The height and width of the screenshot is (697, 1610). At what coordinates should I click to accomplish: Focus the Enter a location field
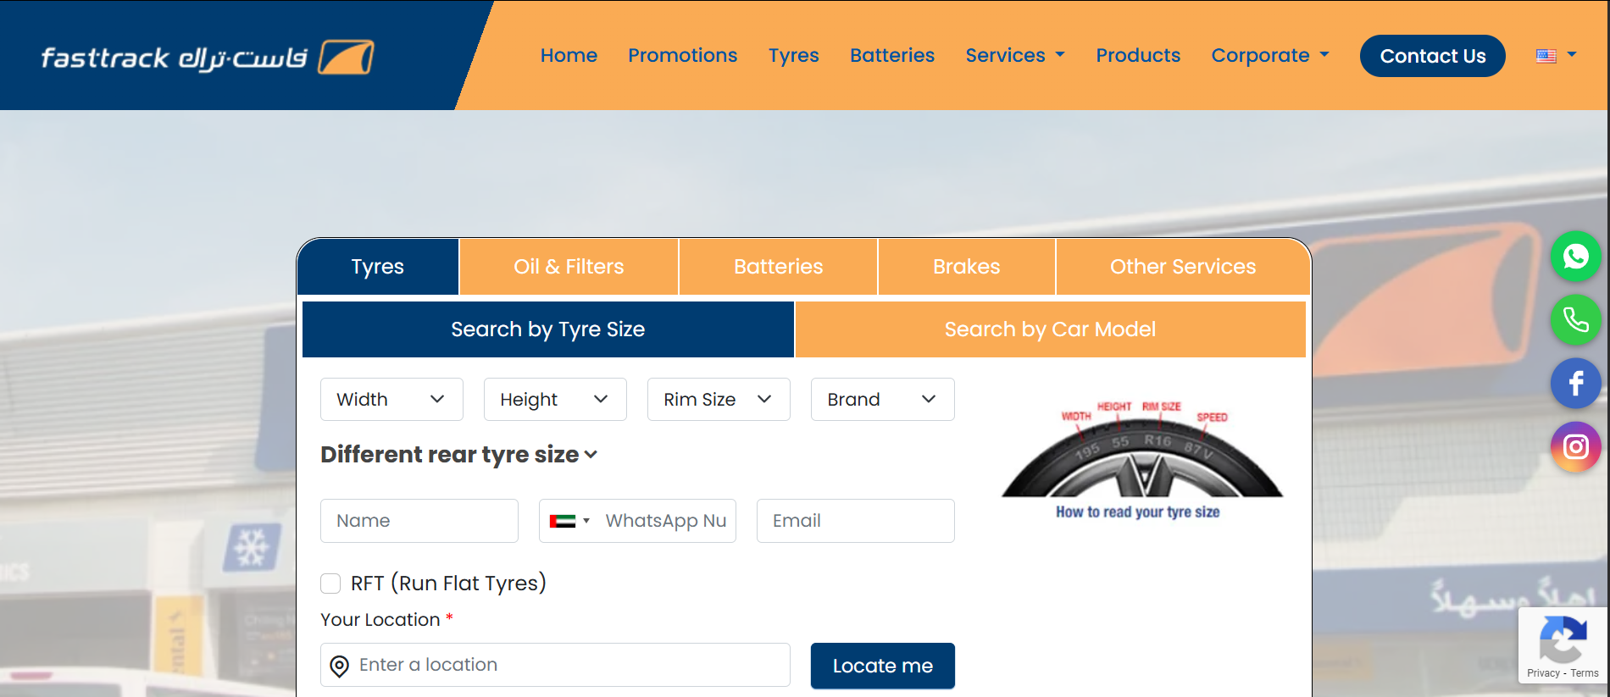point(555,665)
